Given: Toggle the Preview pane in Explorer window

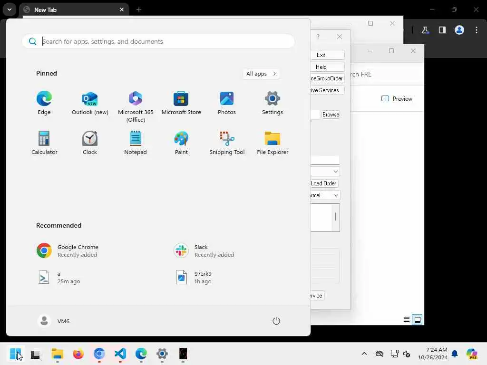Looking at the screenshot, I should coord(397,99).
